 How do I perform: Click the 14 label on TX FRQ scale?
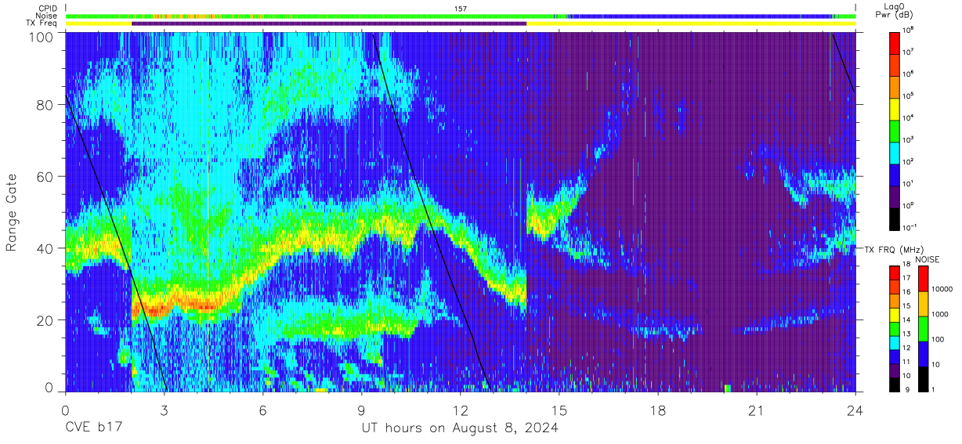pyautogui.click(x=907, y=320)
